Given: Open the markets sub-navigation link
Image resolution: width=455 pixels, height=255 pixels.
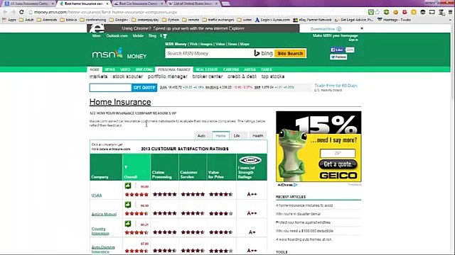Looking at the screenshot, I should (98, 76).
